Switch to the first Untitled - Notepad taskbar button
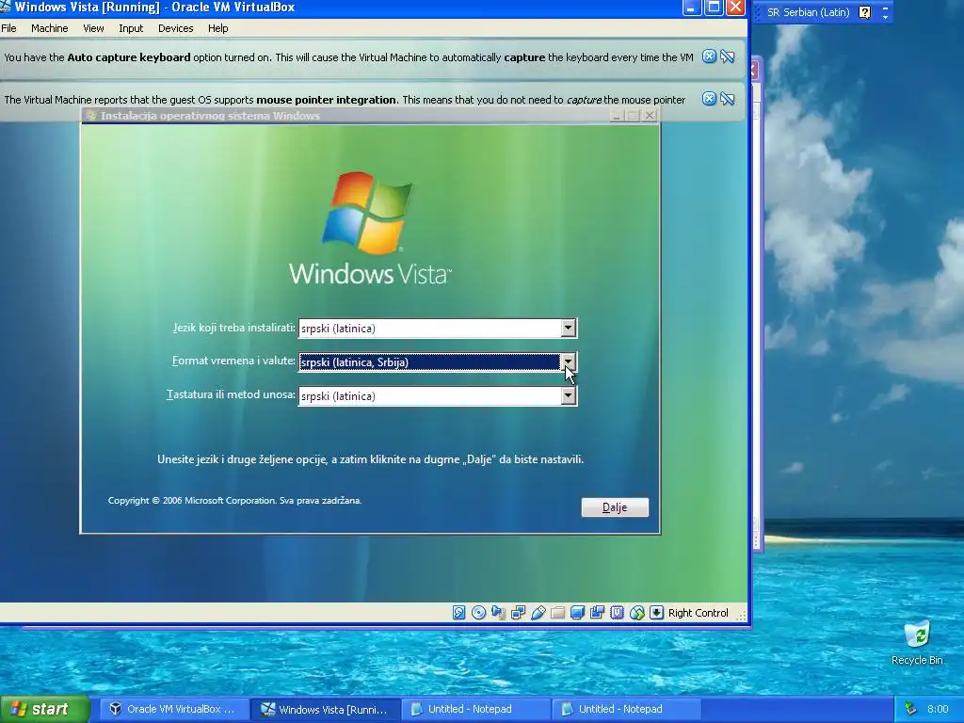 [x=475, y=709]
